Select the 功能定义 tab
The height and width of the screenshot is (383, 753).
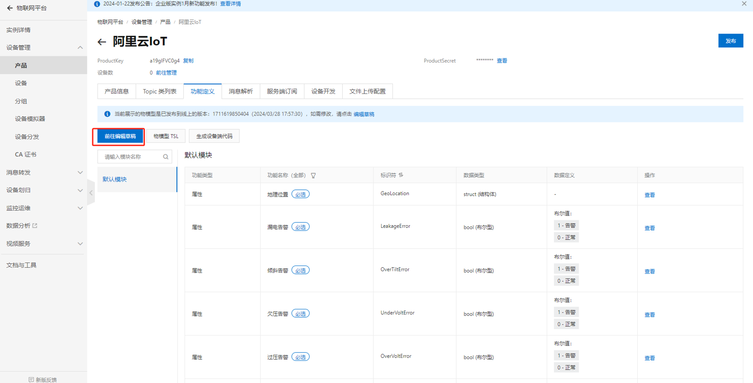203,91
